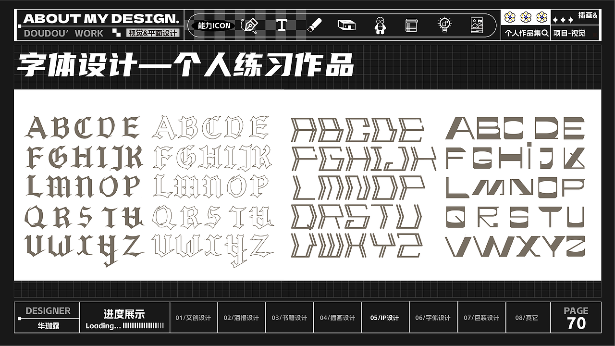This screenshot has height=346, width=615.
Task: Click the DOUDOU' WORK subtitle
Action: (x=63, y=34)
